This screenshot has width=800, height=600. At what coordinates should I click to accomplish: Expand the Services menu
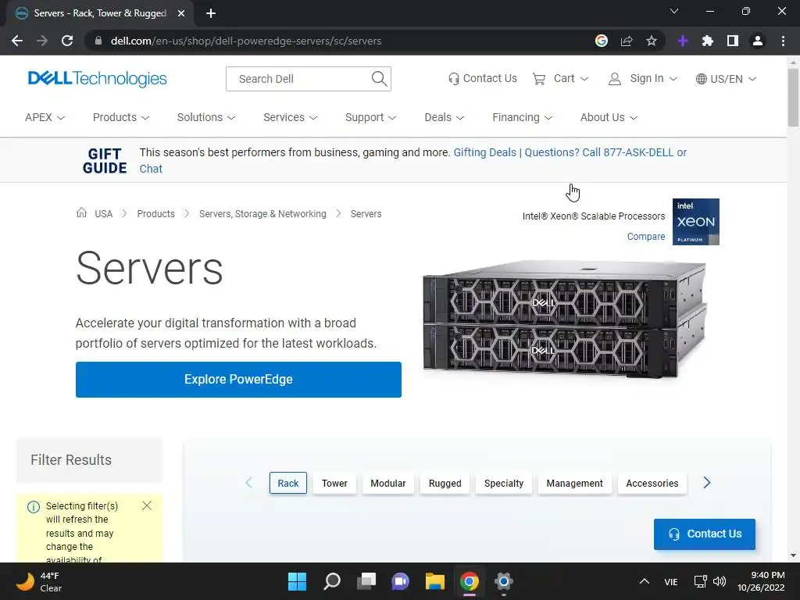[291, 117]
